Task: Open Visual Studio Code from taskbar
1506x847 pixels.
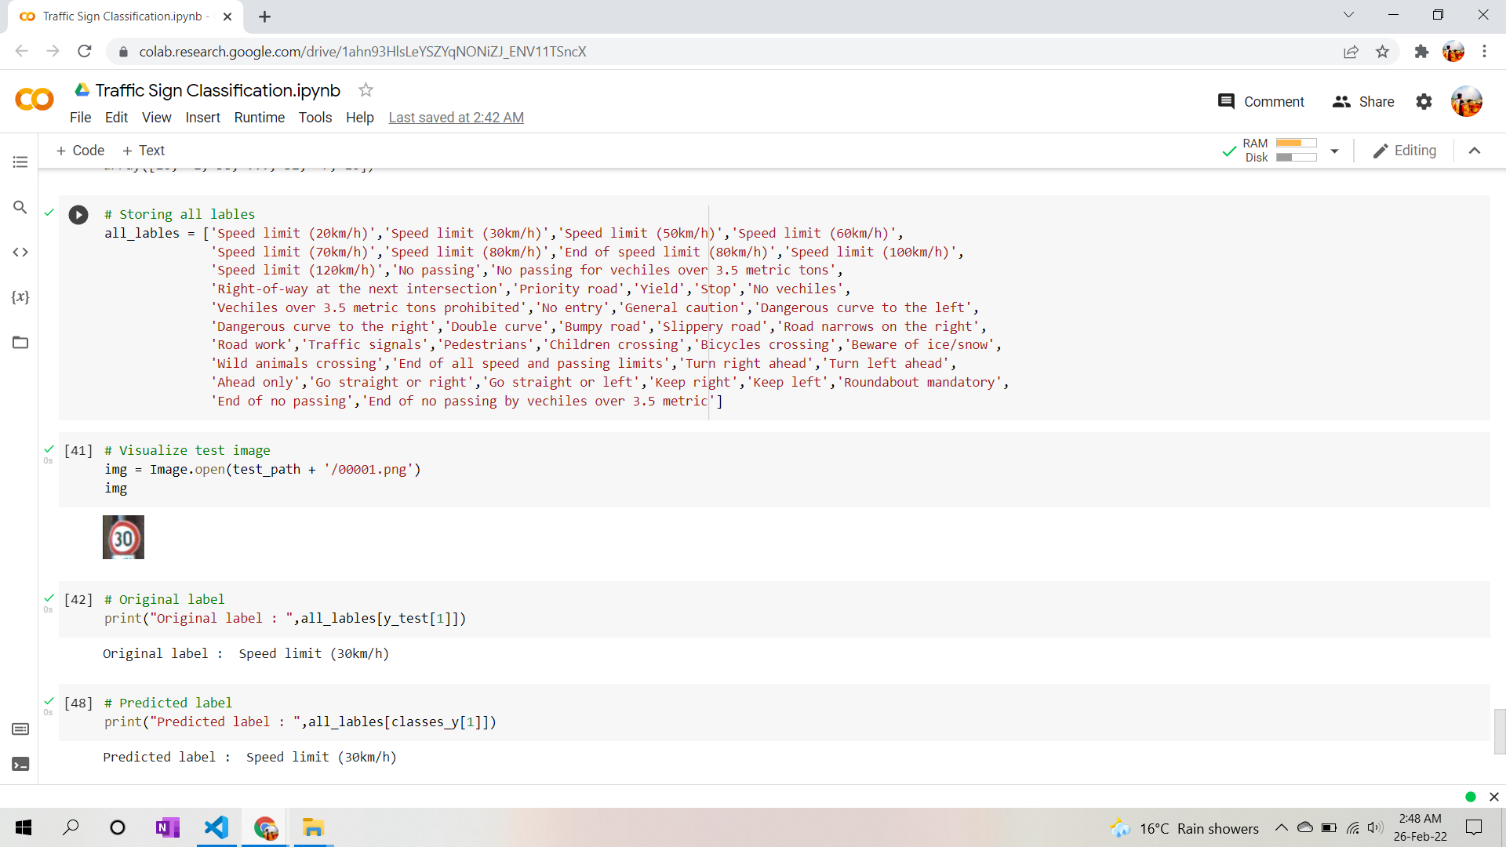Action: tap(216, 827)
